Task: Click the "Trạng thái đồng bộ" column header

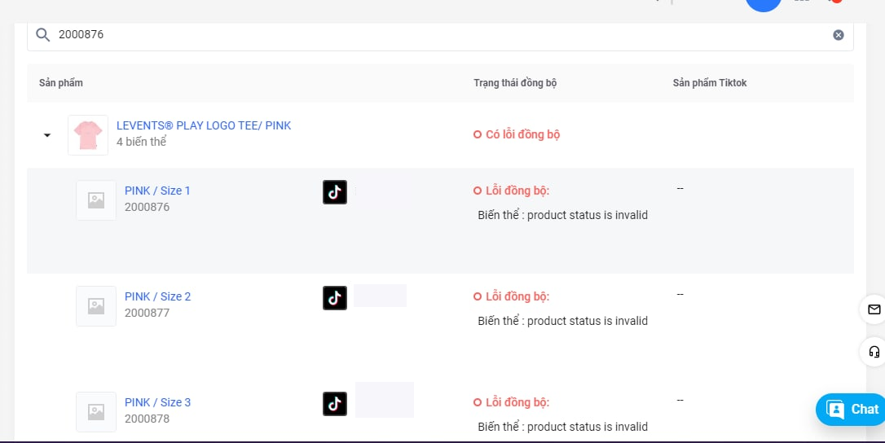Action: (x=515, y=83)
